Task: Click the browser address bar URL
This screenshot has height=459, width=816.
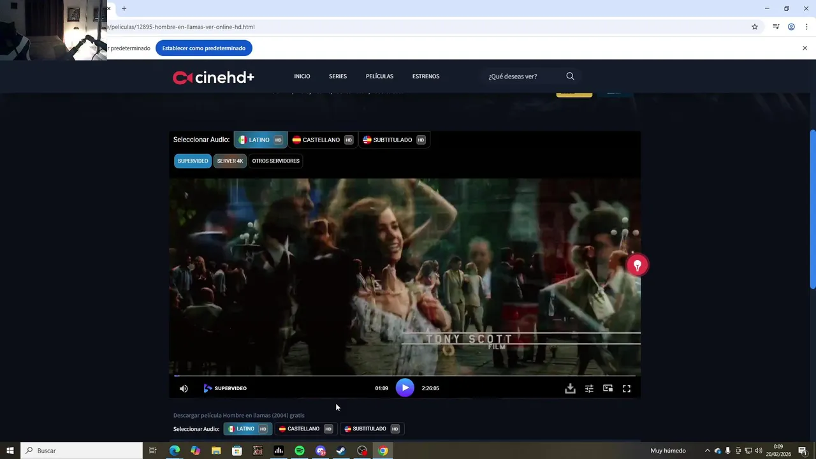Action: (x=182, y=27)
